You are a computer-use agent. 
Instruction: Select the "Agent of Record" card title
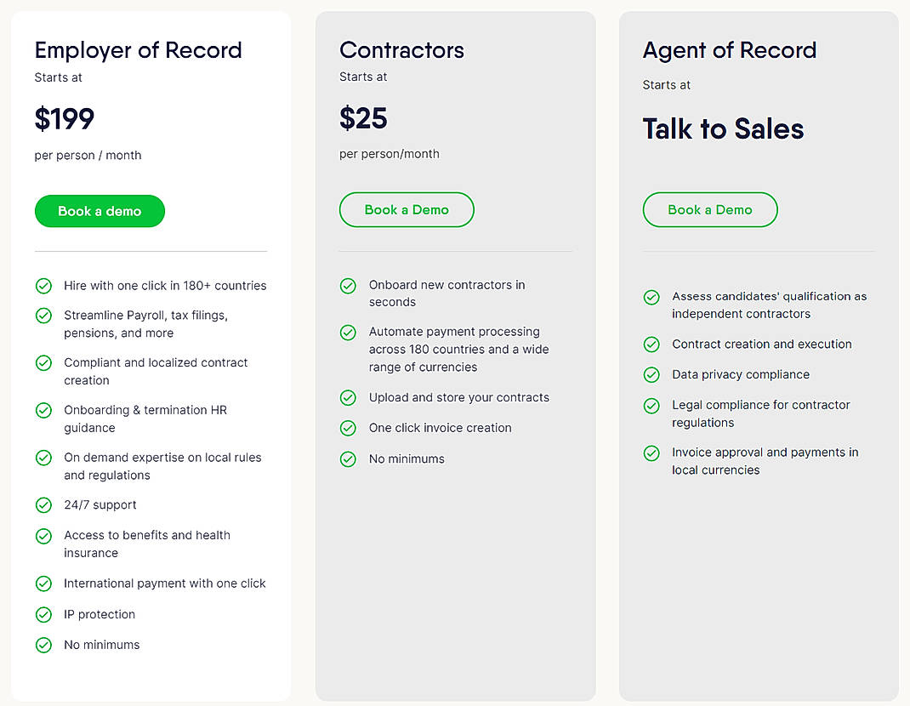click(x=729, y=51)
